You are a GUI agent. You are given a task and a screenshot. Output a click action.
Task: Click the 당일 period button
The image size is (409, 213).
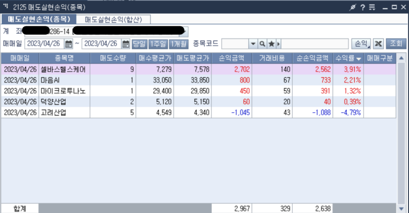click(139, 44)
